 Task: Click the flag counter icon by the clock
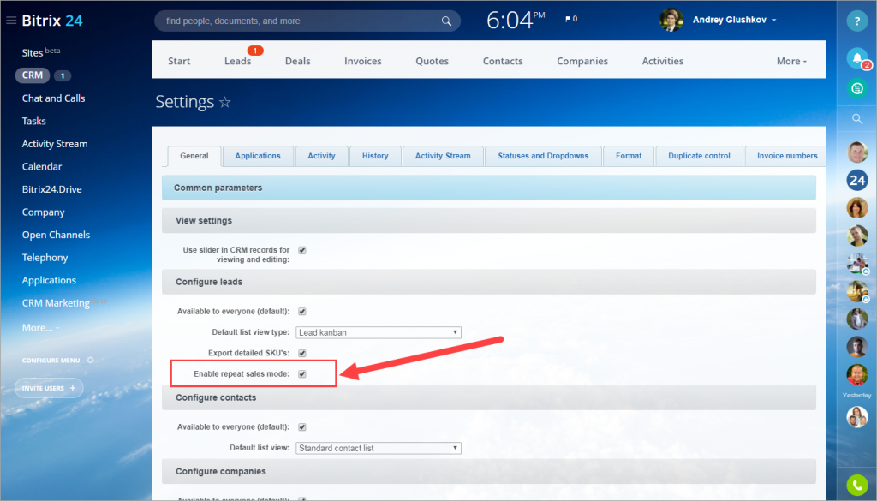pyautogui.click(x=571, y=19)
